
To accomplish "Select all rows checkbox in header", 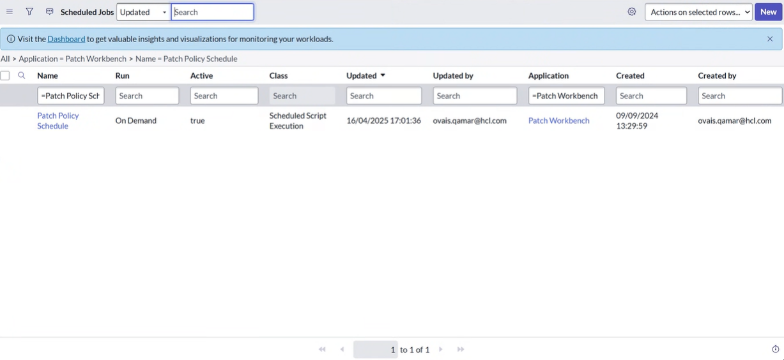I will coord(5,75).
